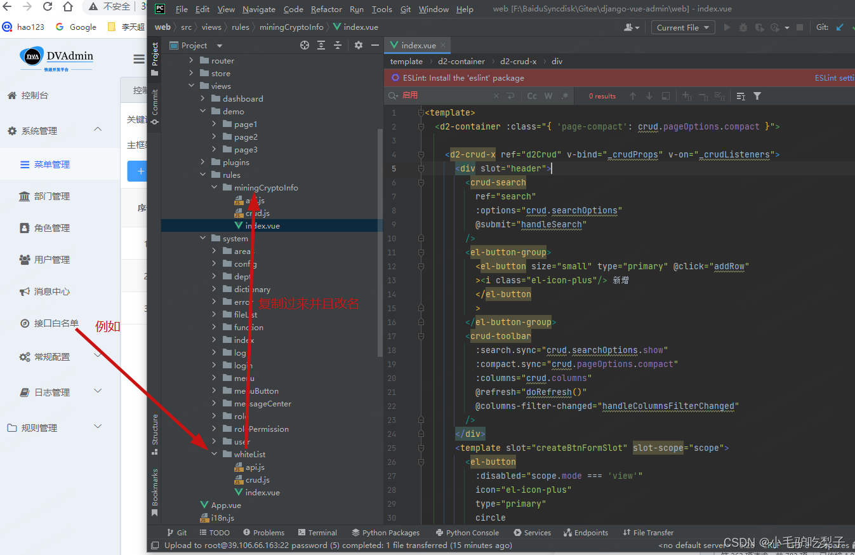The width and height of the screenshot is (855, 555).
Task: Toggle Match Case (Cc) in search bar
Action: 532,96
